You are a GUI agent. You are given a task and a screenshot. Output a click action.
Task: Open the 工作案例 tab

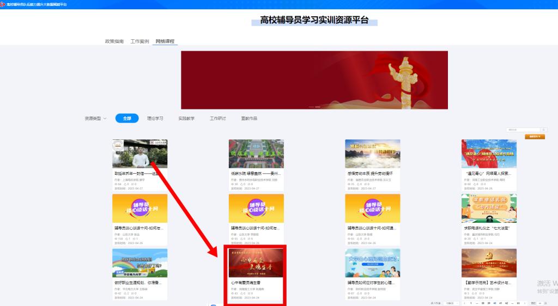[x=139, y=41]
